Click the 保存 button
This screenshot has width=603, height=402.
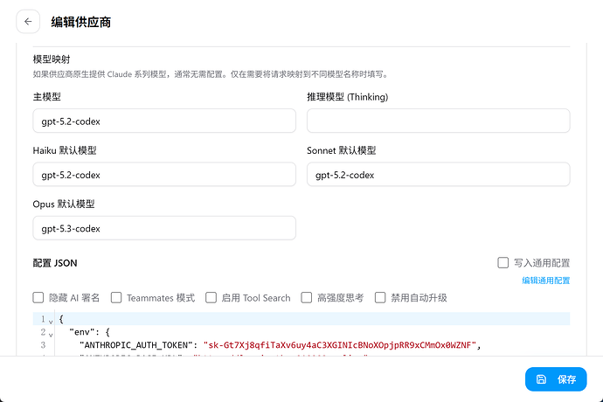(x=556, y=379)
